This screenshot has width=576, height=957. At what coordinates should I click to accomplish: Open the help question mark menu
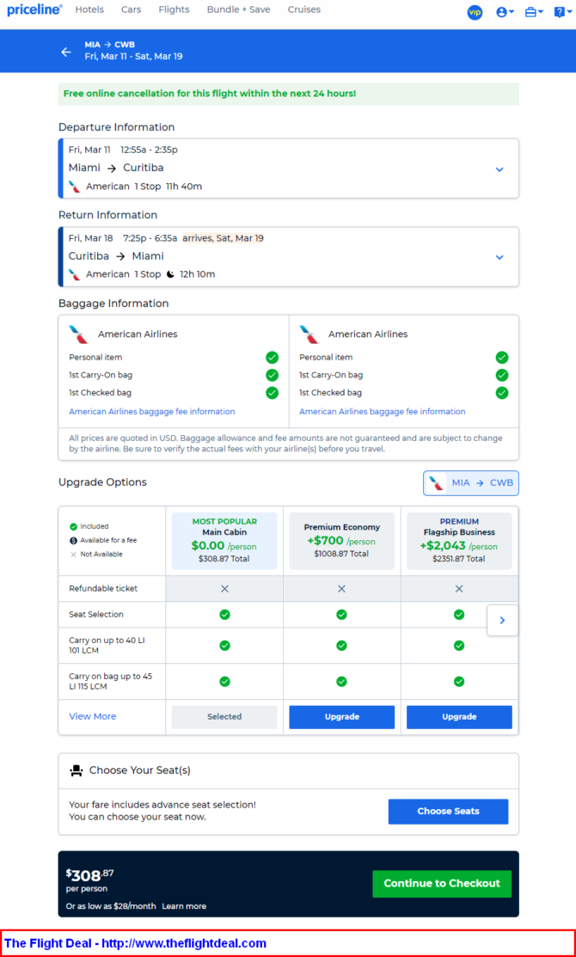(x=562, y=12)
